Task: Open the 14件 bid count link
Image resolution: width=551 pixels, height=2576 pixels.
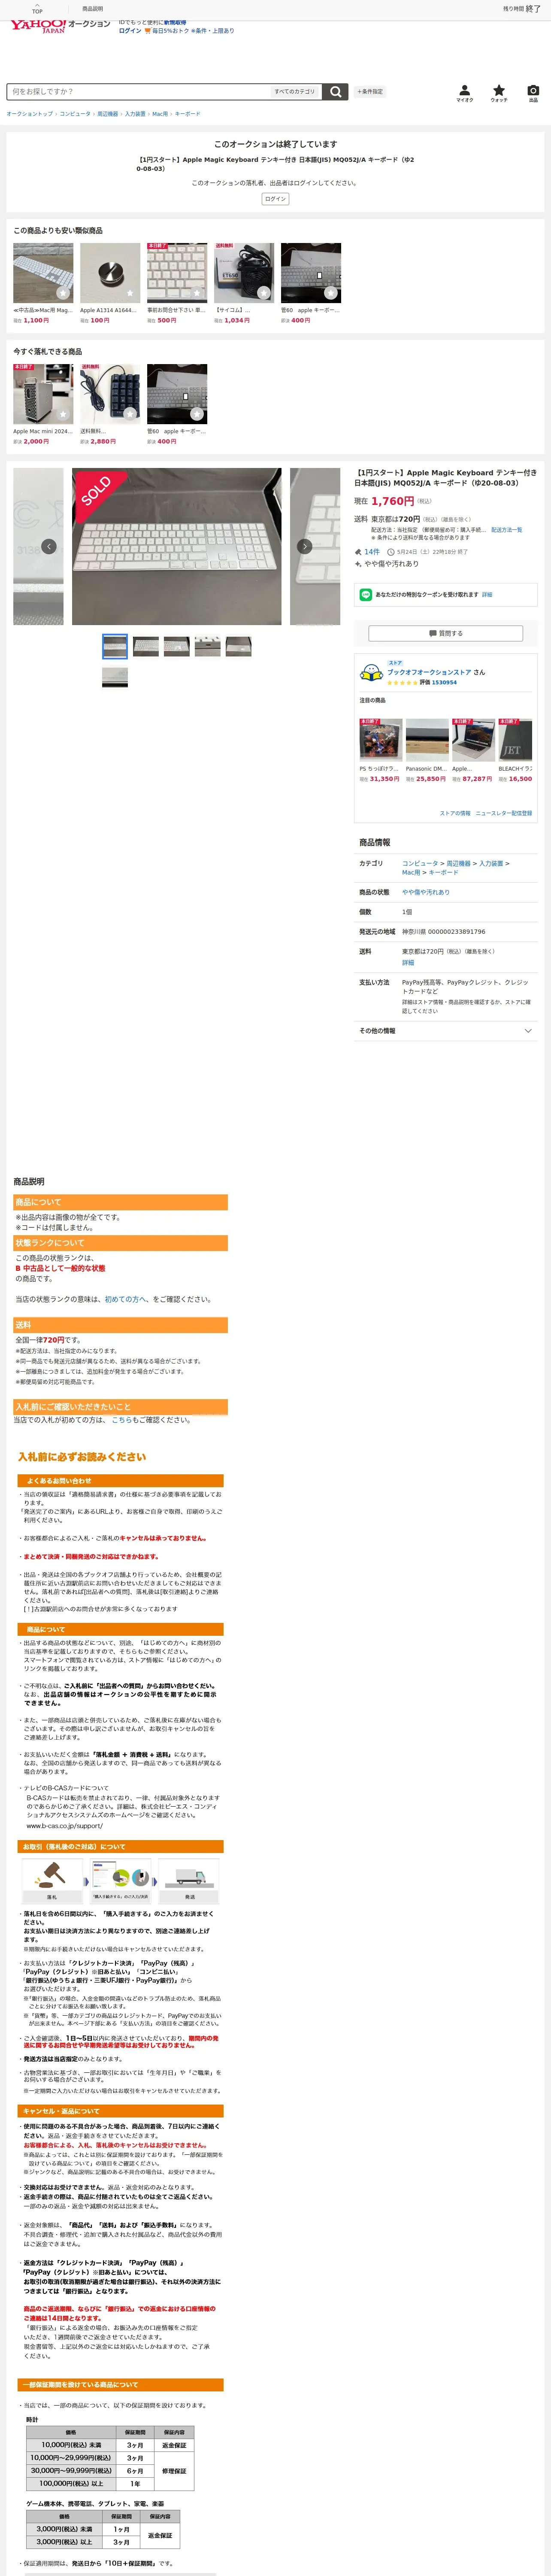Action: pos(372,552)
